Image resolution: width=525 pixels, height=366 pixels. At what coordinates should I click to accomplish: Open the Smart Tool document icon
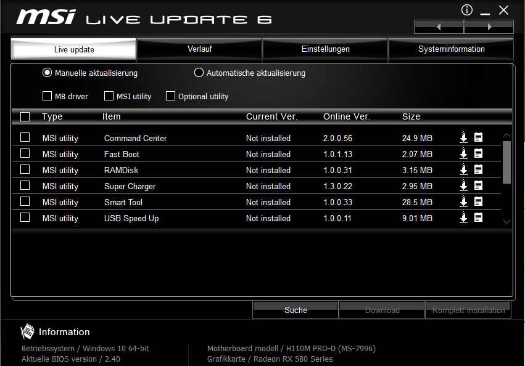[479, 201]
